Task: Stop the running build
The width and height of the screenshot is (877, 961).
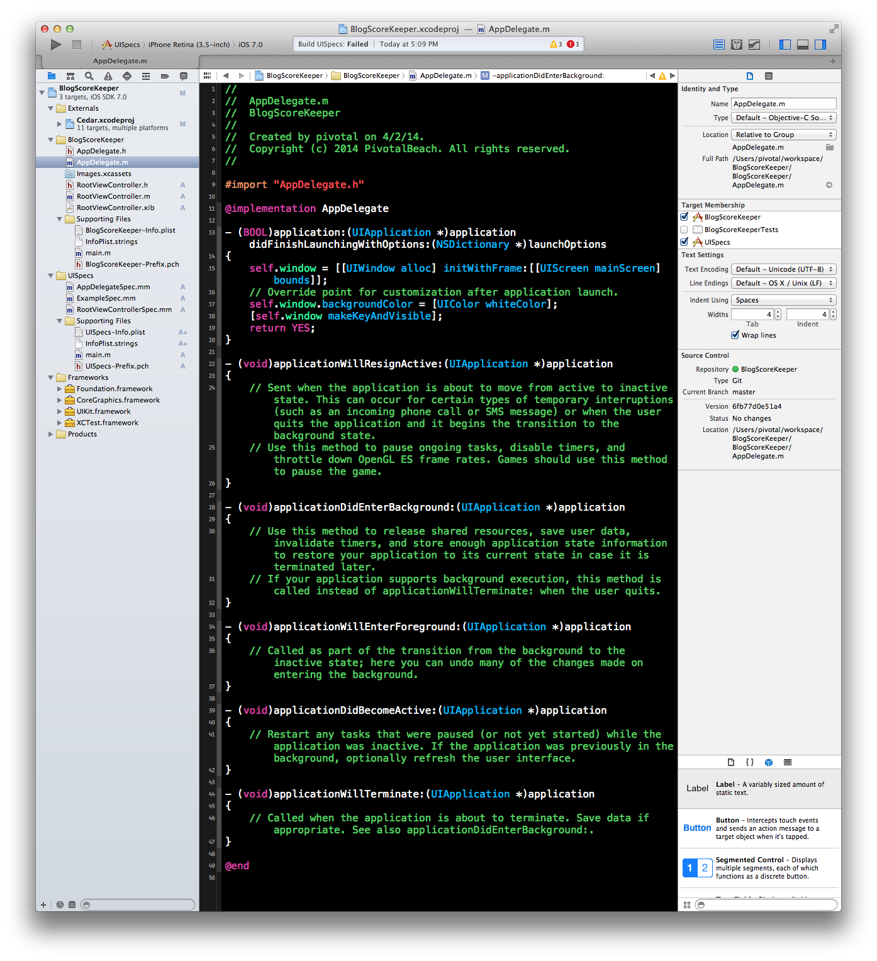Action: [x=77, y=45]
